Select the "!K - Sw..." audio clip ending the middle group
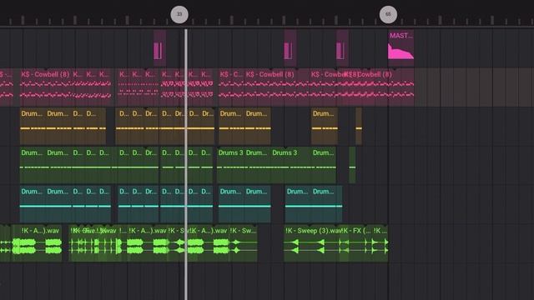 (243, 244)
